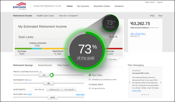
Task: Click the Sean Lewis account link
Action: click(x=150, y=2)
